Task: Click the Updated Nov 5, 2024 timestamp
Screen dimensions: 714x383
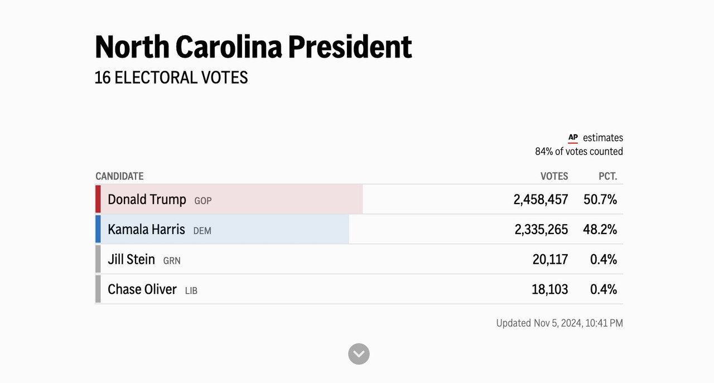Action: 559,323
